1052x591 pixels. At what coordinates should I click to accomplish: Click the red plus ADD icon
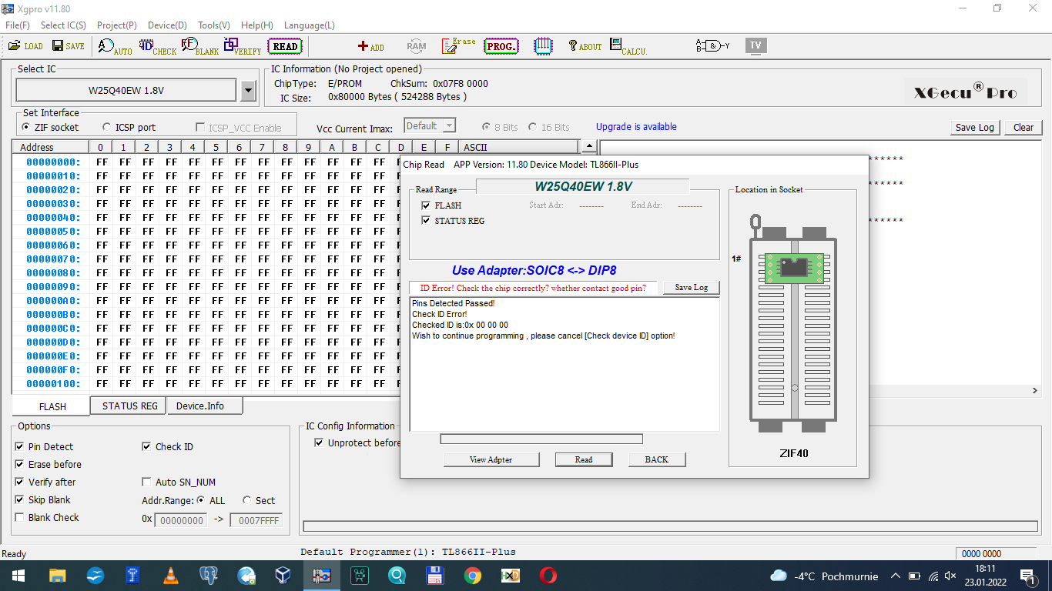click(371, 47)
